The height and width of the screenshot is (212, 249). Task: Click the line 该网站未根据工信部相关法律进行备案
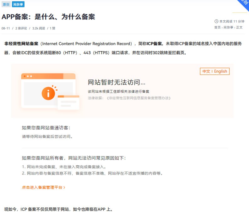[x=118, y=91]
